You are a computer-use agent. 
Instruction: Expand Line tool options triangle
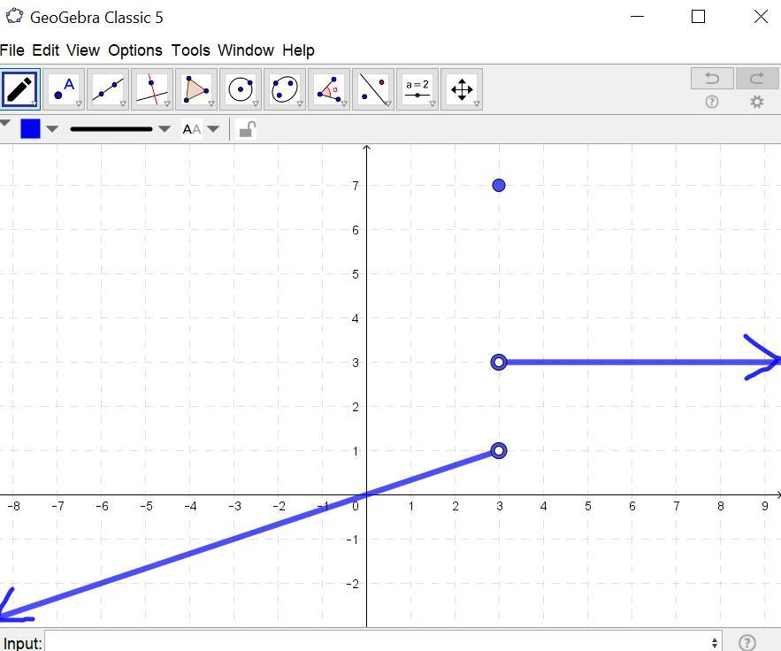tap(123, 103)
